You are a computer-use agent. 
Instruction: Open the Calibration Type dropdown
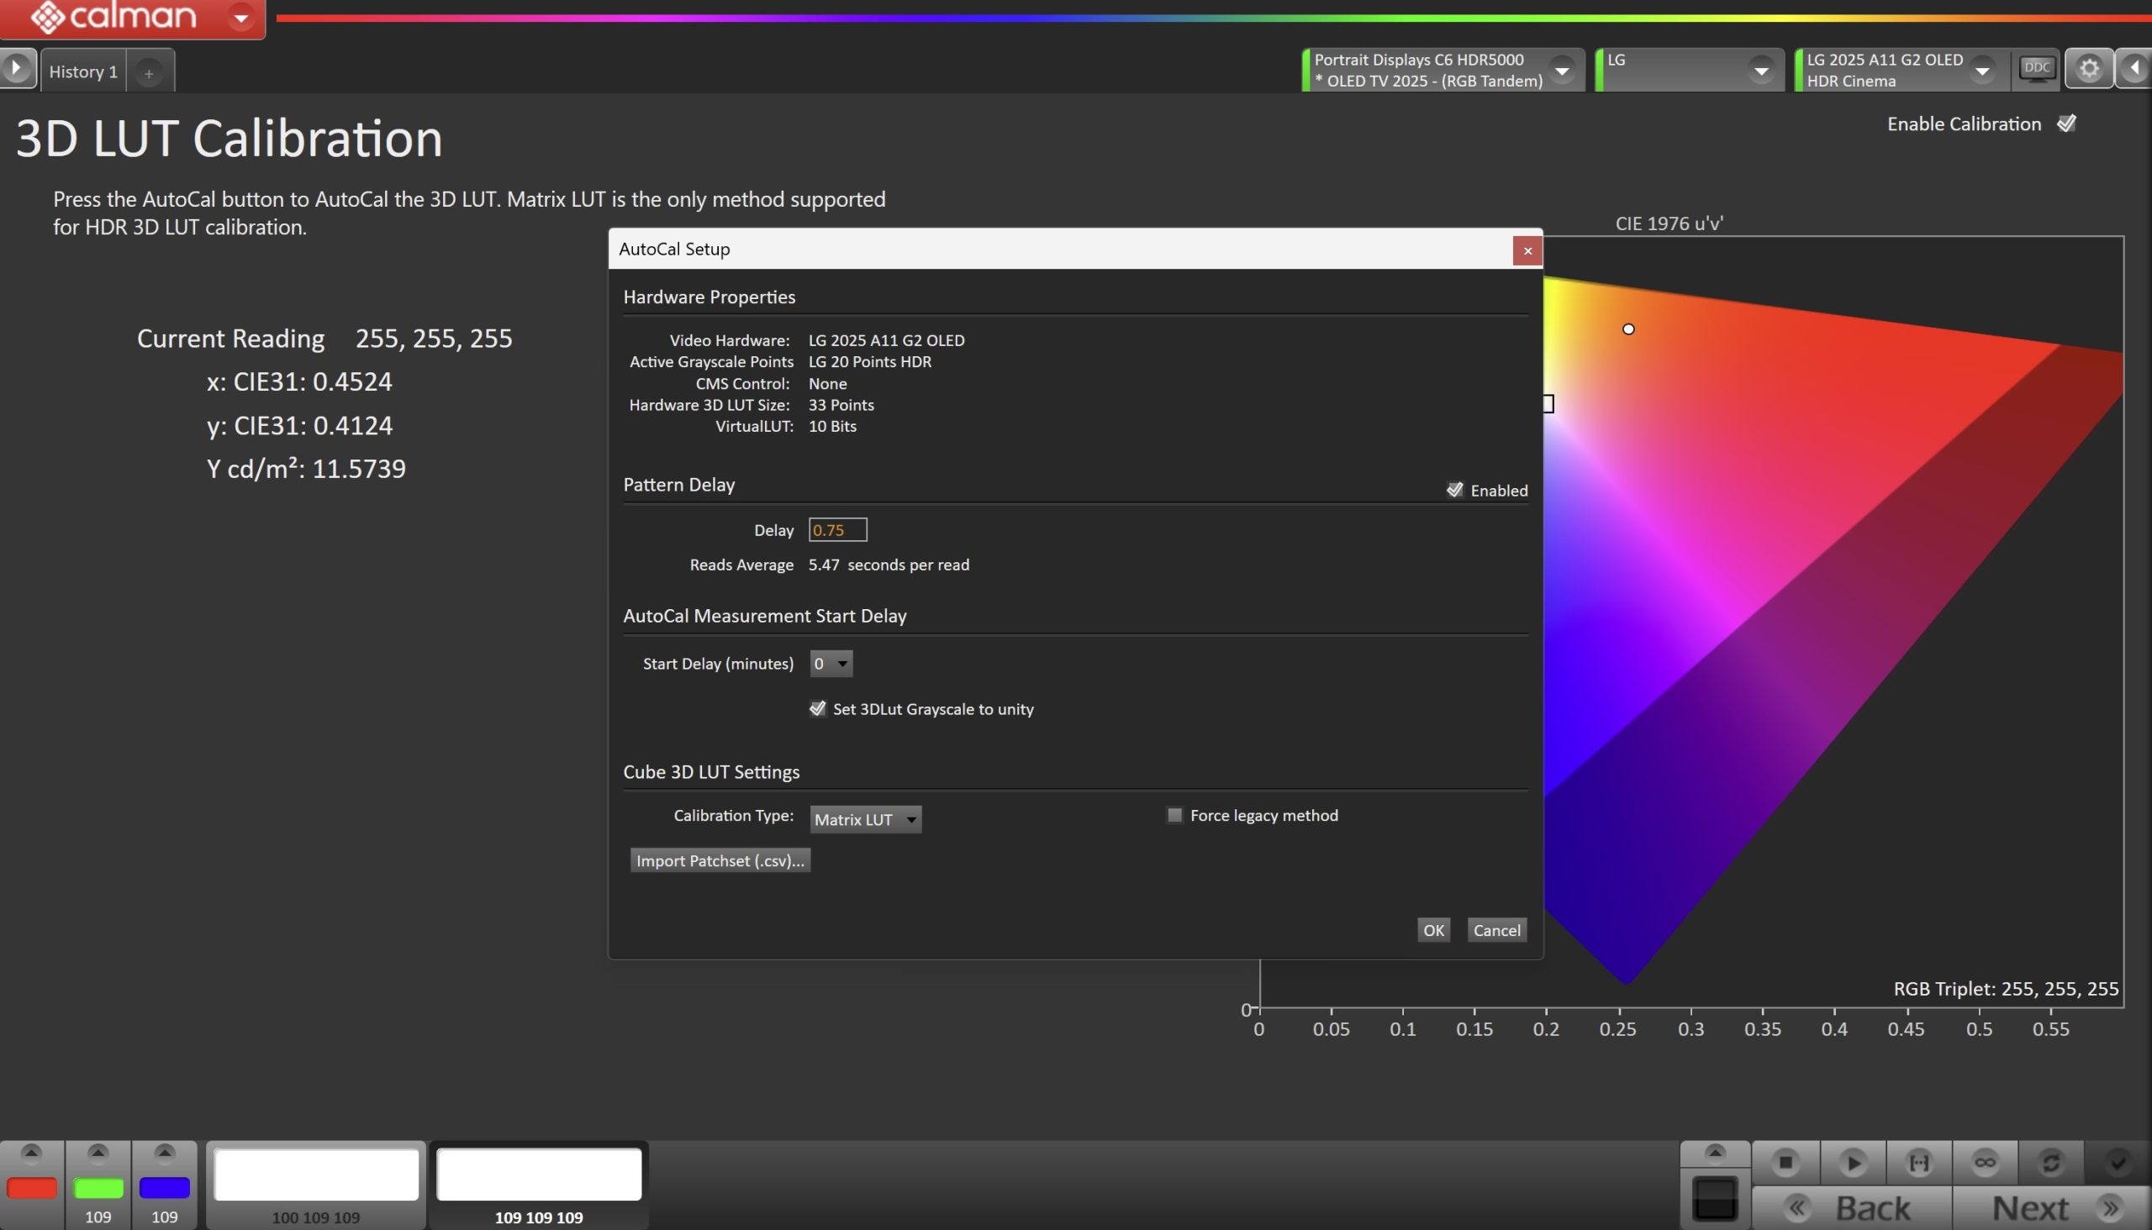click(865, 819)
